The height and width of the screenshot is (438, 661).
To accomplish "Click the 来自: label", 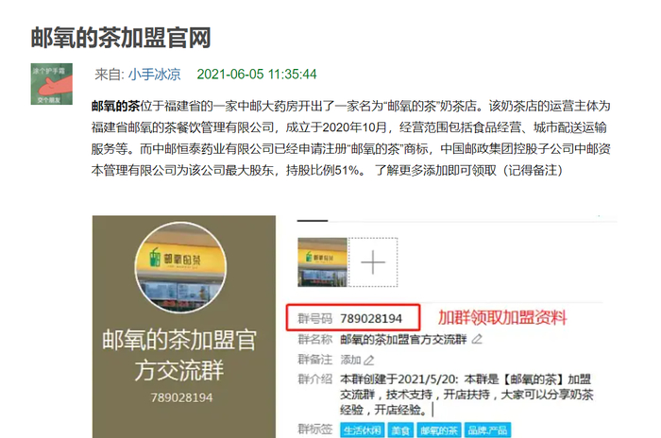I will click(x=110, y=75).
